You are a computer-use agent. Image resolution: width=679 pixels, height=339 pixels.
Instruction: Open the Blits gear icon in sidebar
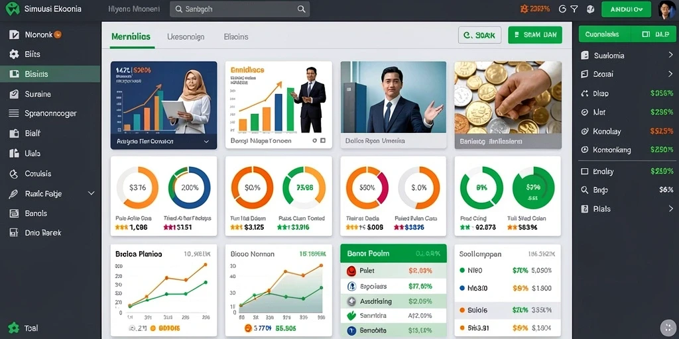(14, 54)
